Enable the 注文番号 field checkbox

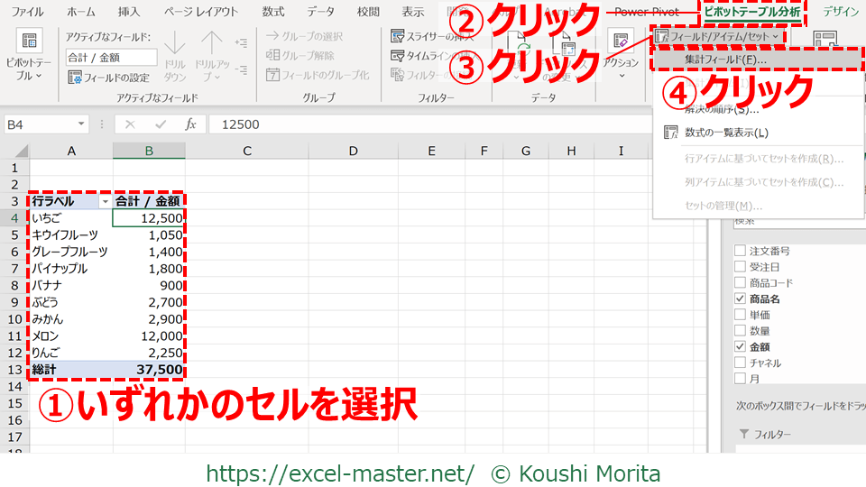(741, 251)
